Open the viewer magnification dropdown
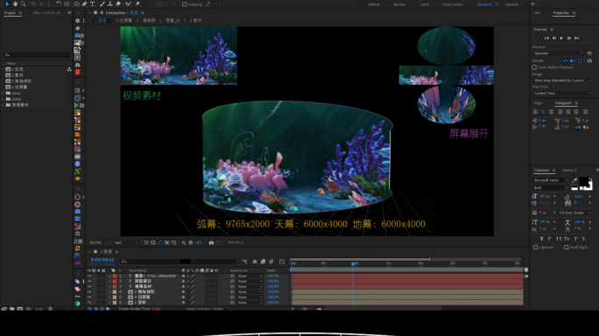This screenshot has height=336, width=599. (x=98, y=242)
